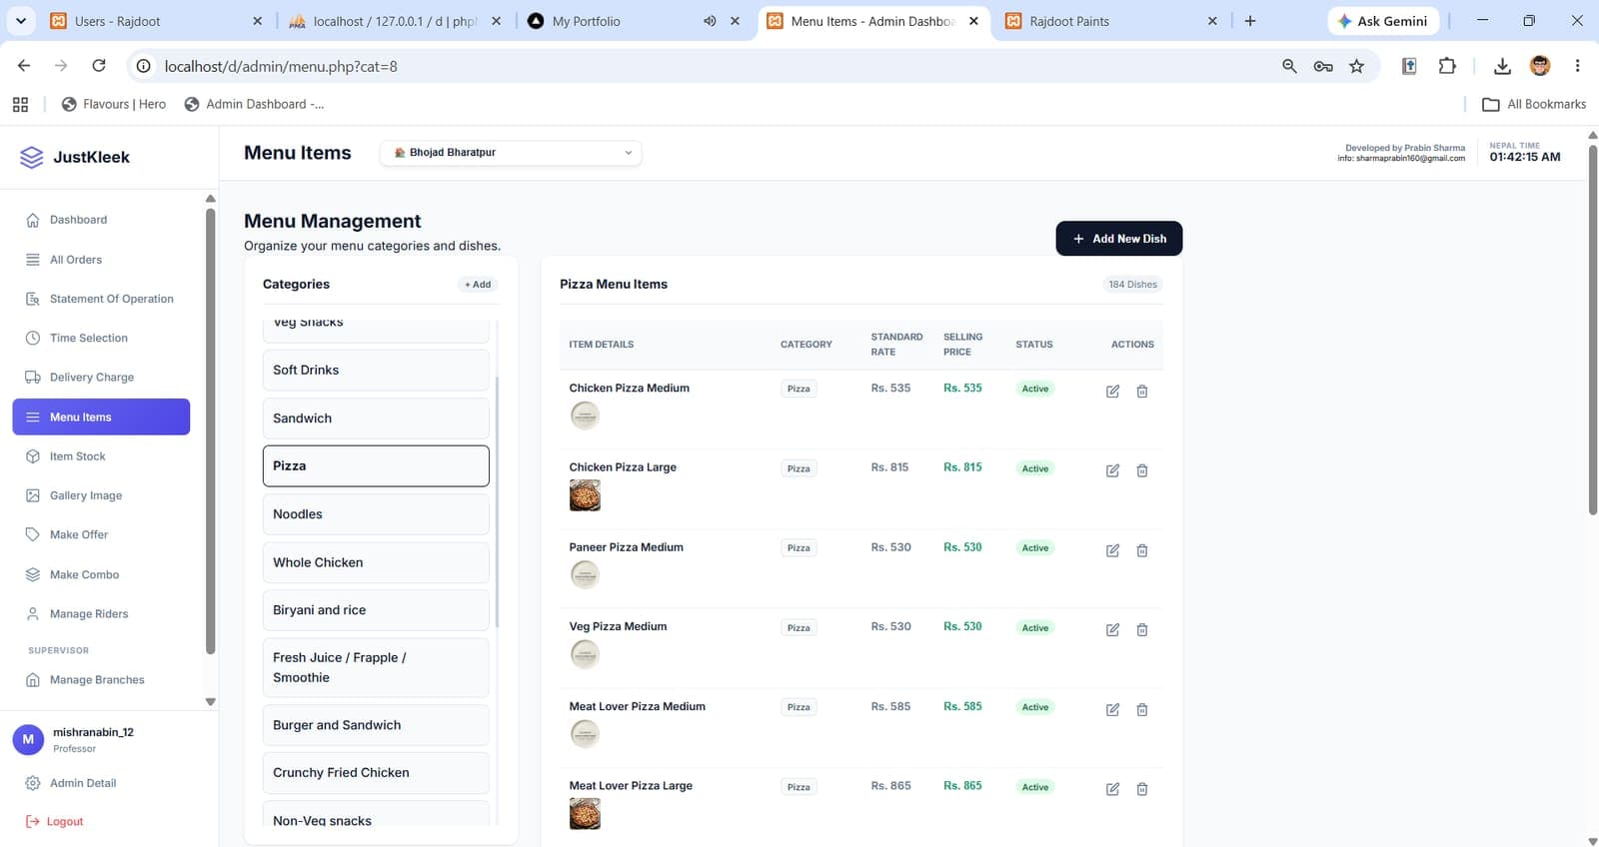Open Manage Branches in the sidebar

101,680
